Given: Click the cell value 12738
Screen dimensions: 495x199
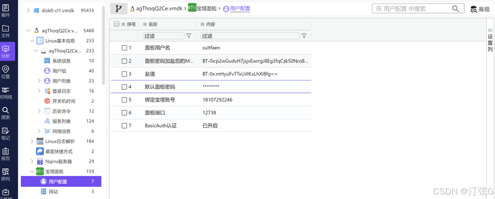Looking at the screenshot, I should [x=209, y=113].
